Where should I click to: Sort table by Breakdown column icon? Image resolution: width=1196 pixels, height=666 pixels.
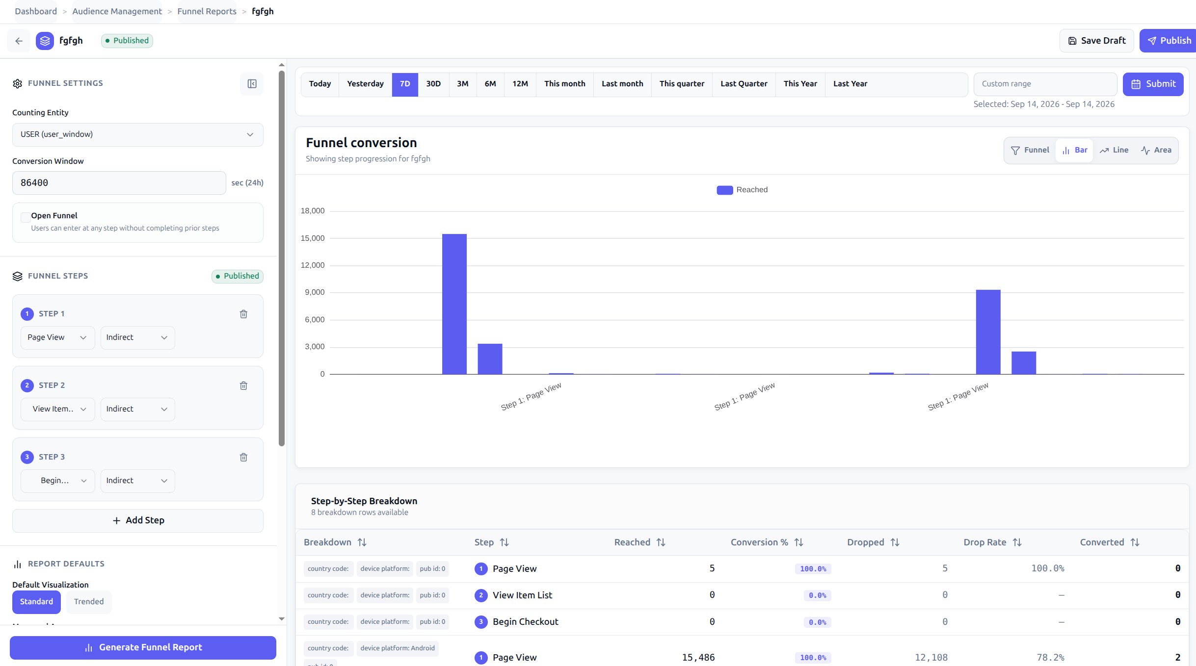362,542
